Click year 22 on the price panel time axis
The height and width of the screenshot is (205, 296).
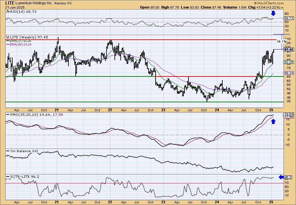[x=110, y=110]
